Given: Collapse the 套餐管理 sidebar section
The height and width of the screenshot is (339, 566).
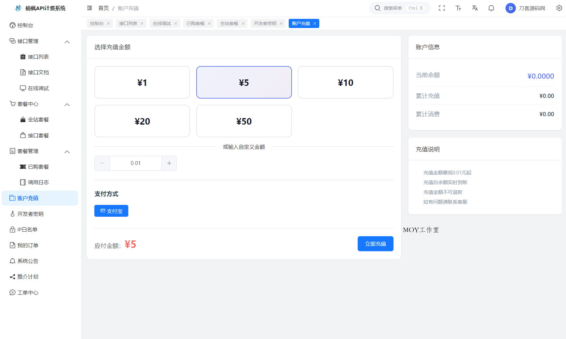Looking at the screenshot, I should coord(67,152).
